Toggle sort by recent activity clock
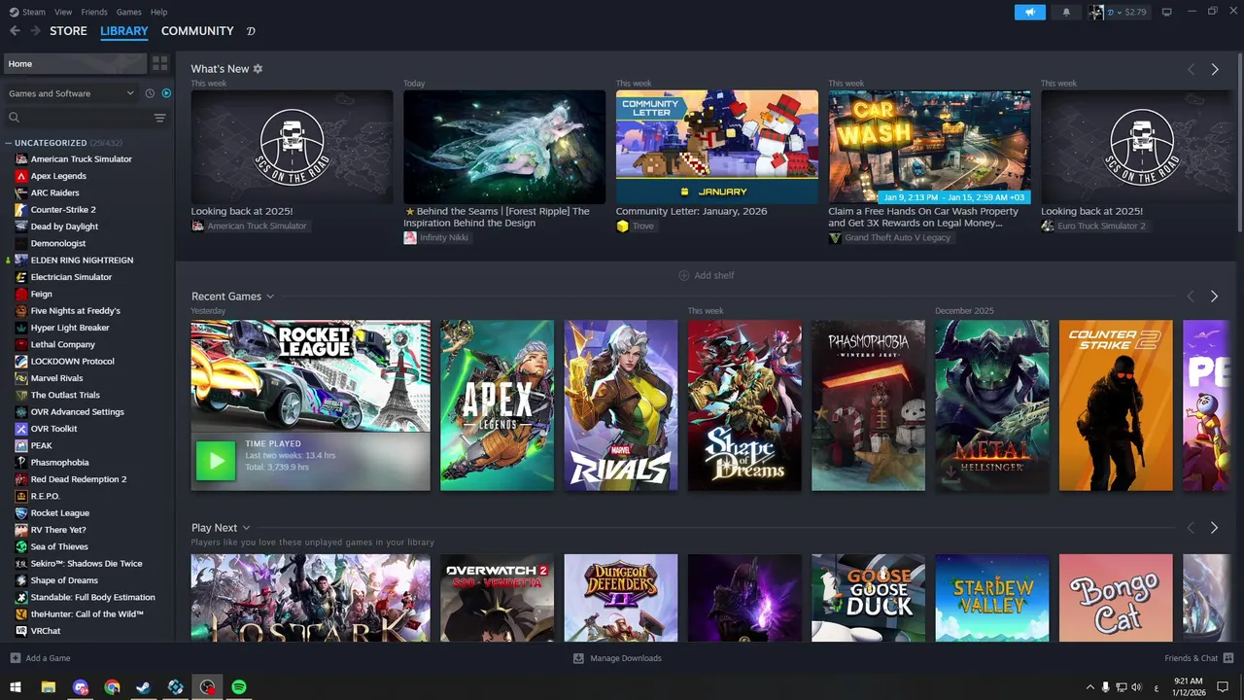 150,93
